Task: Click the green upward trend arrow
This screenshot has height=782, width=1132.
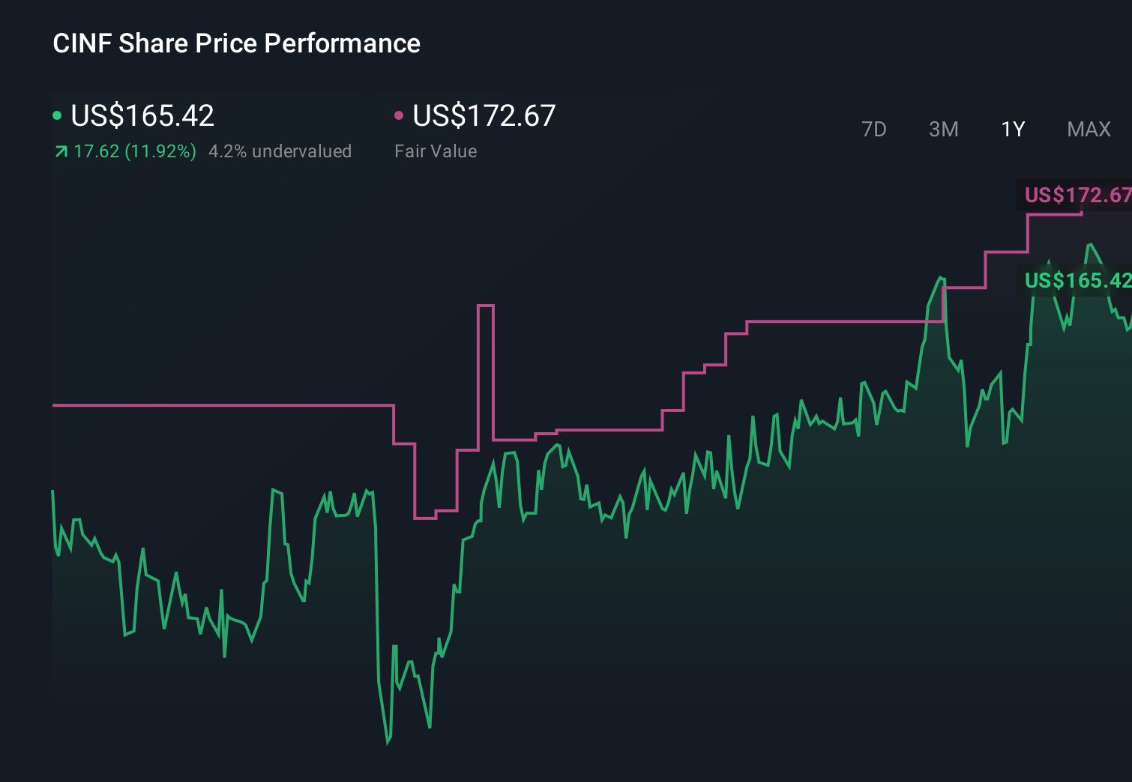Action: click(61, 151)
